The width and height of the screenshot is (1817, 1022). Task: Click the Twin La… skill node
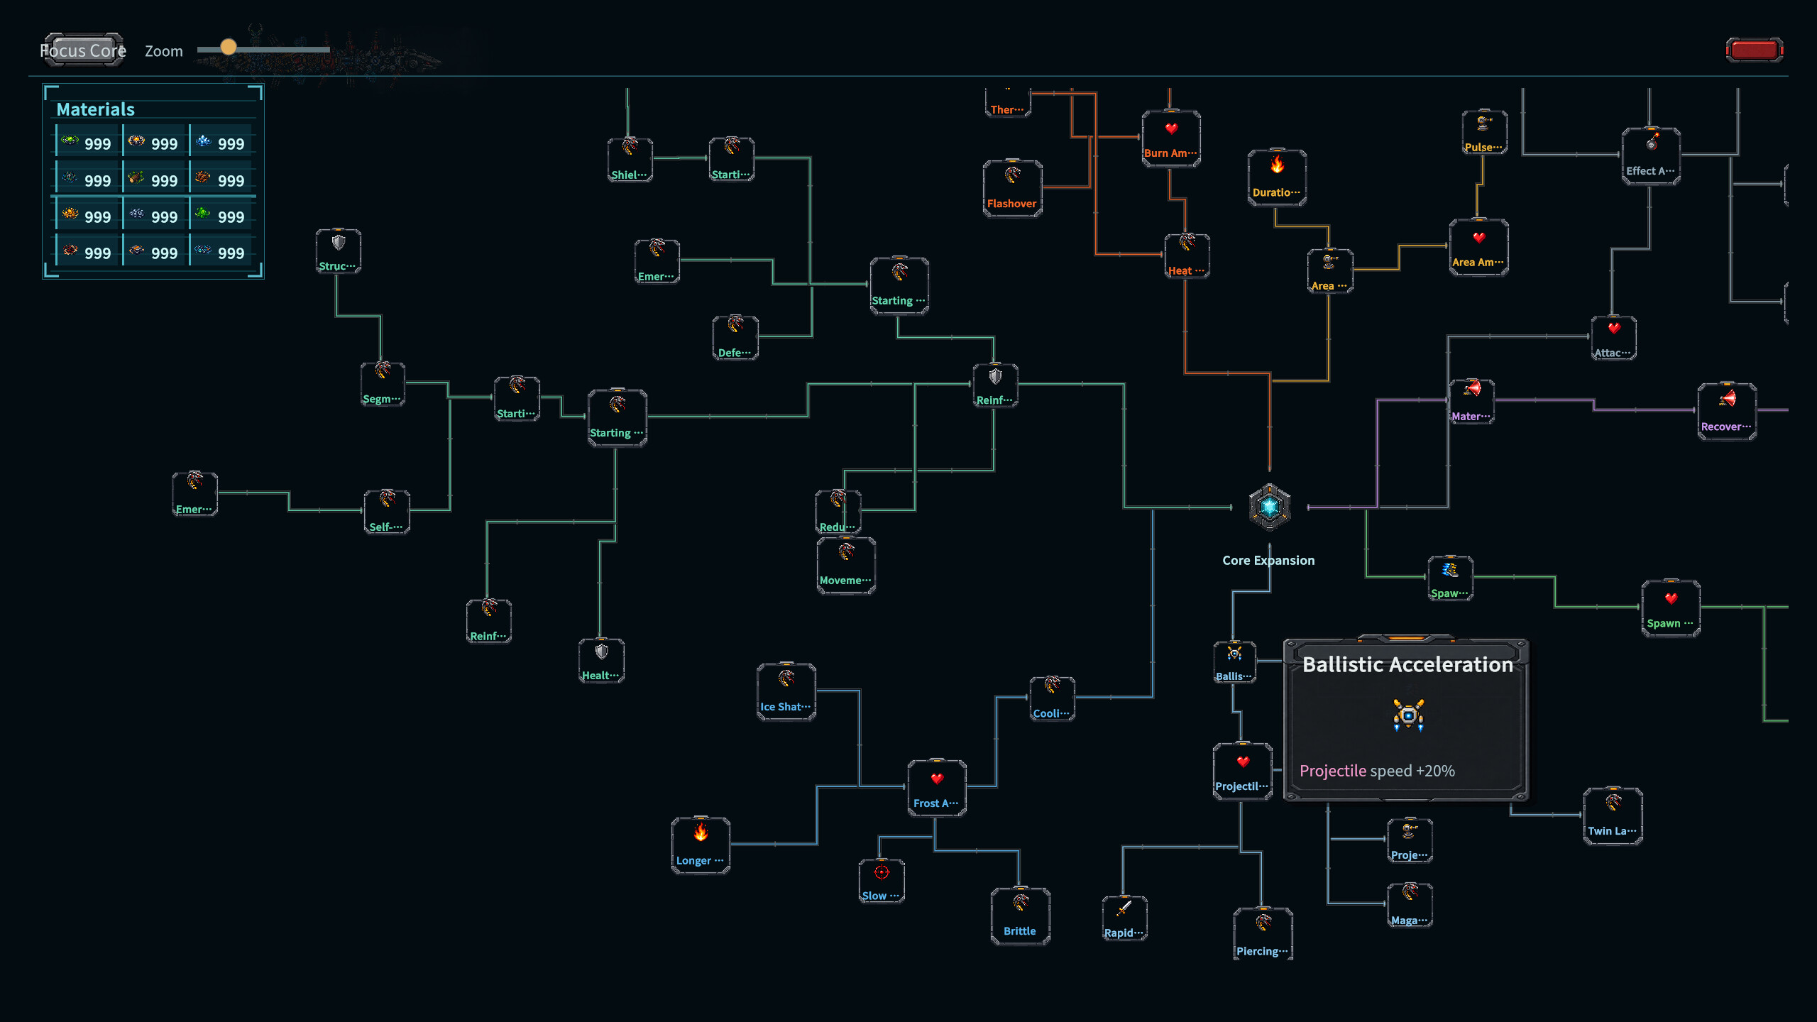[x=1613, y=816]
